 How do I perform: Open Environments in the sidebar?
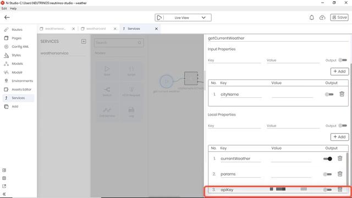22,81
